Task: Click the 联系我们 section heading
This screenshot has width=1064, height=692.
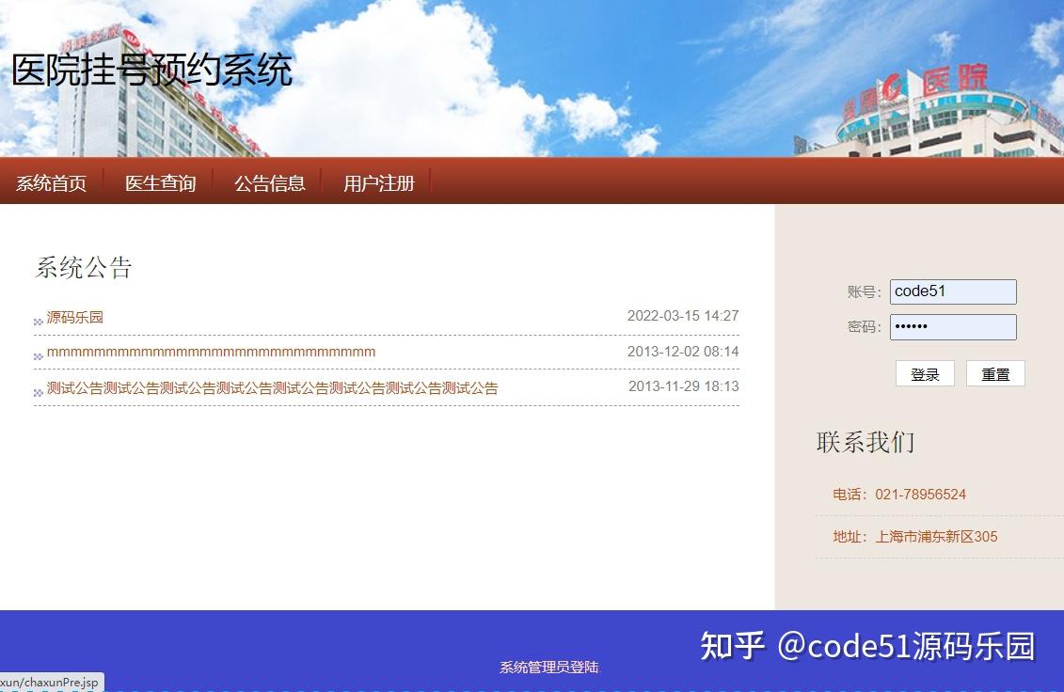Action: coord(865,442)
